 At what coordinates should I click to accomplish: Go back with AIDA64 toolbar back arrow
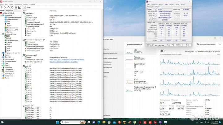[2, 7]
